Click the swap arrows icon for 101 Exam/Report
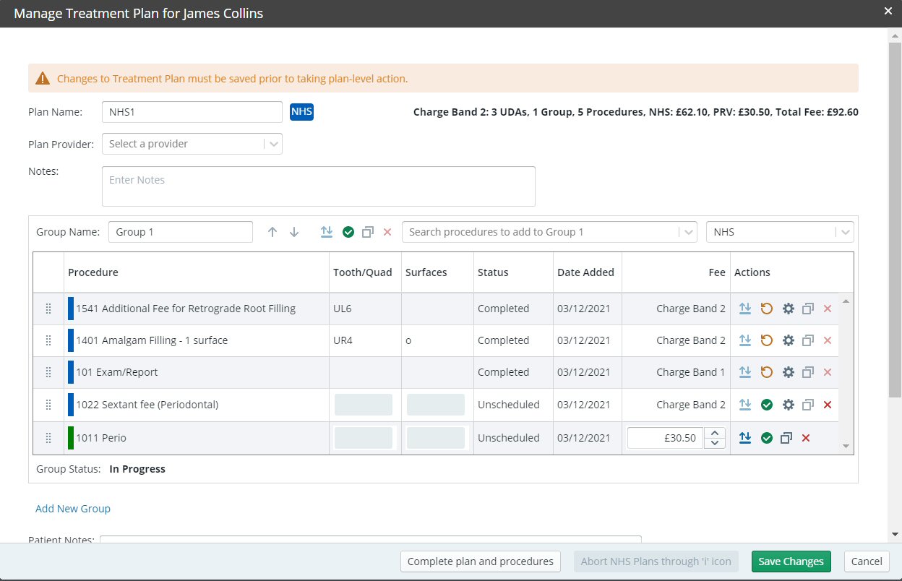This screenshot has height=581, width=902. tap(745, 372)
